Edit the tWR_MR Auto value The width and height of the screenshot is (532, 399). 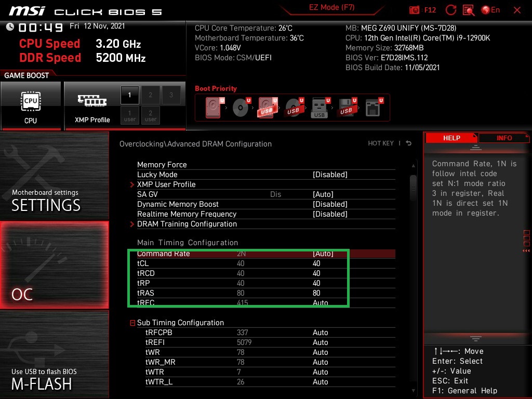[x=320, y=362]
